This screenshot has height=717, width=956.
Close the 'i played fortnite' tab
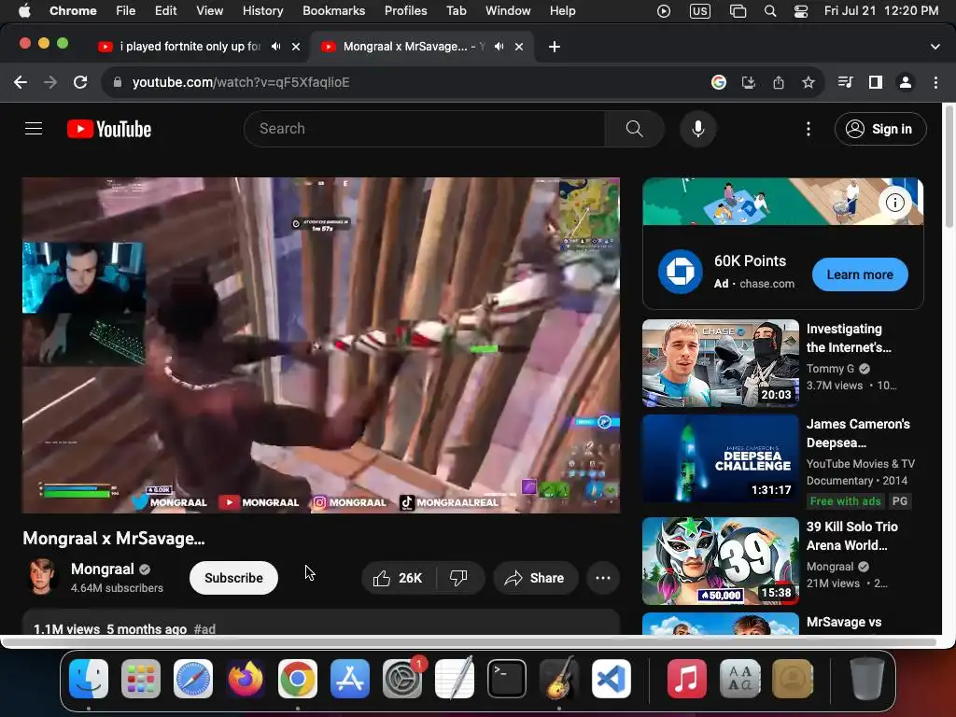(296, 47)
